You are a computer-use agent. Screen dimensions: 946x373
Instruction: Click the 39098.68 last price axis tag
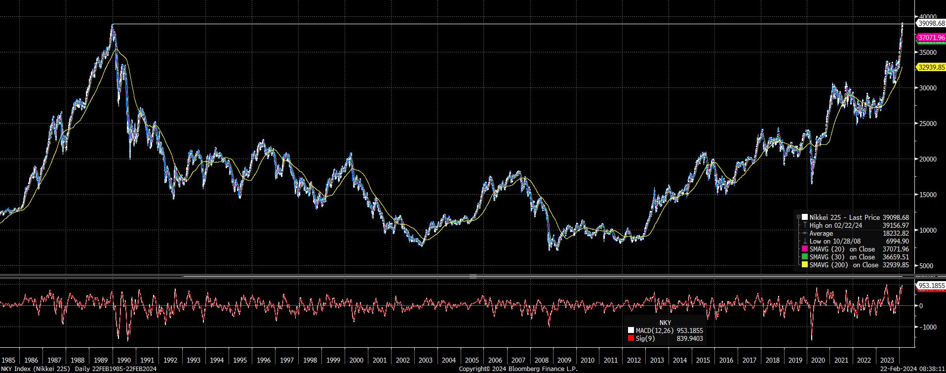(930, 23)
